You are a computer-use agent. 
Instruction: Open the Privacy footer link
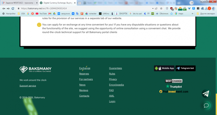[x=113, y=79]
